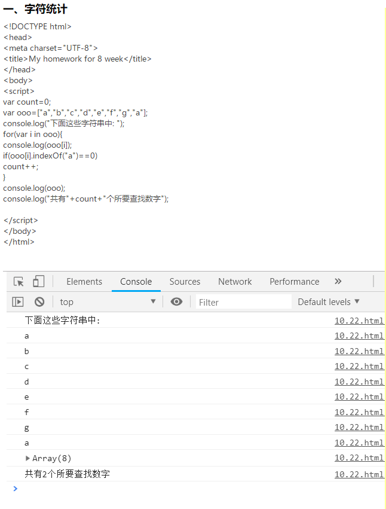The width and height of the screenshot is (386, 509).
Task: Open 10.22.html link on the f row
Action: tap(359, 412)
